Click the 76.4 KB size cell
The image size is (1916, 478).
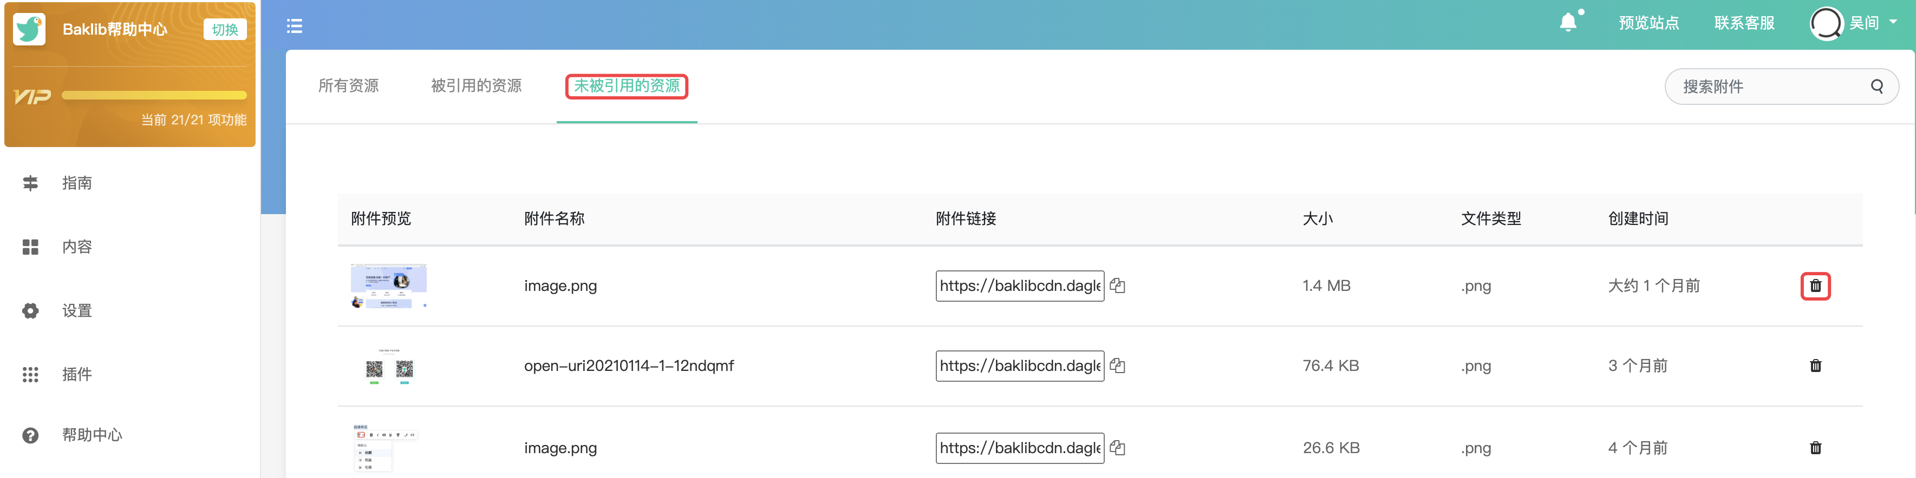tap(1331, 365)
